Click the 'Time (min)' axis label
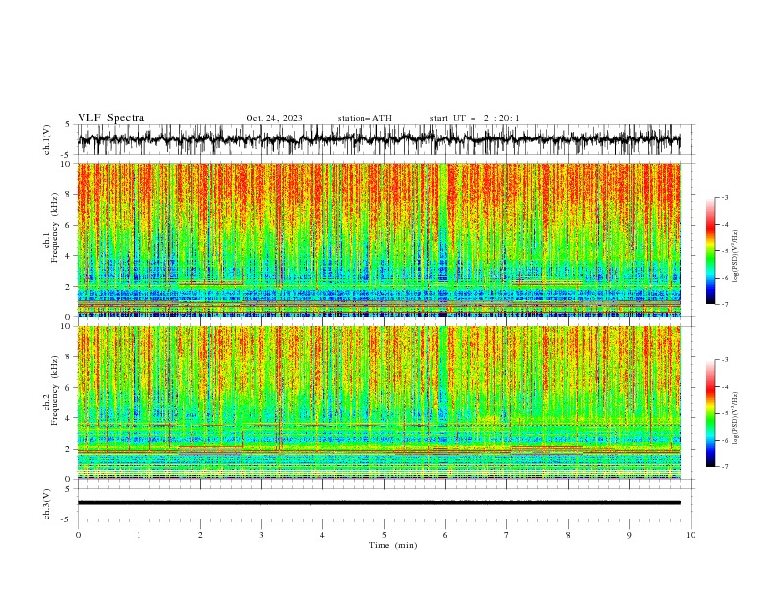Screen dimensions: 778x601 point(393,545)
